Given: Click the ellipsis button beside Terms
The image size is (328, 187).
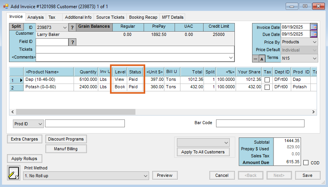Looking at the screenshot, I should pos(255,59).
